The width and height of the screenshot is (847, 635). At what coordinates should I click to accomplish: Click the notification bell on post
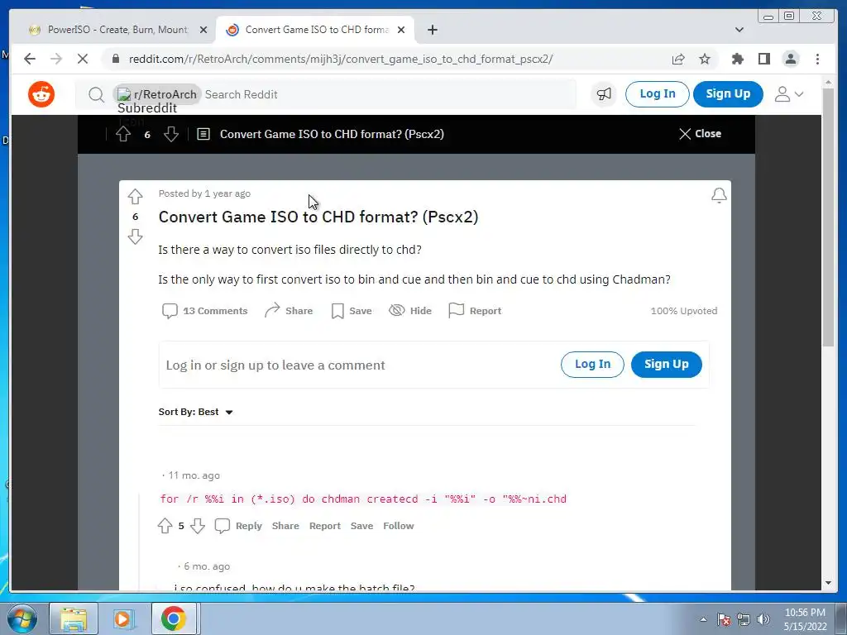pos(719,195)
